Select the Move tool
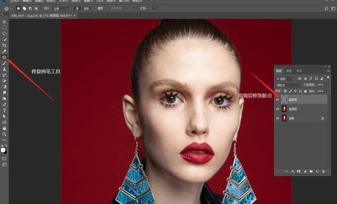This screenshot has height=204, width=337. point(4,22)
